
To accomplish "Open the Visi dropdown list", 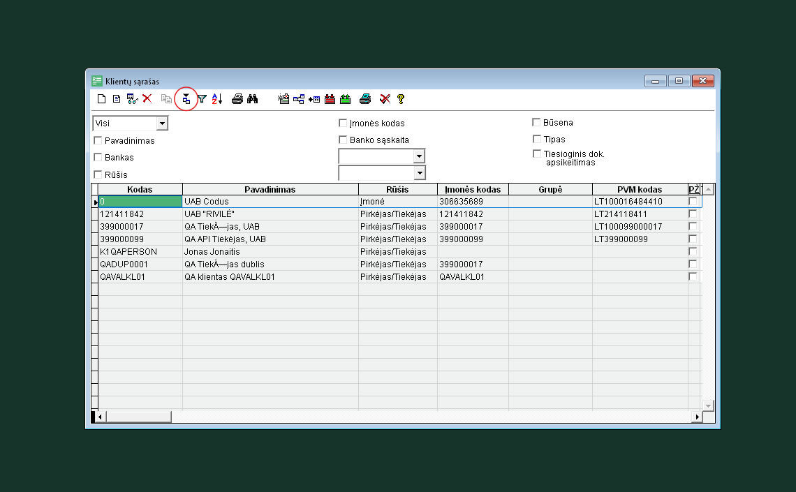I will click(x=162, y=124).
